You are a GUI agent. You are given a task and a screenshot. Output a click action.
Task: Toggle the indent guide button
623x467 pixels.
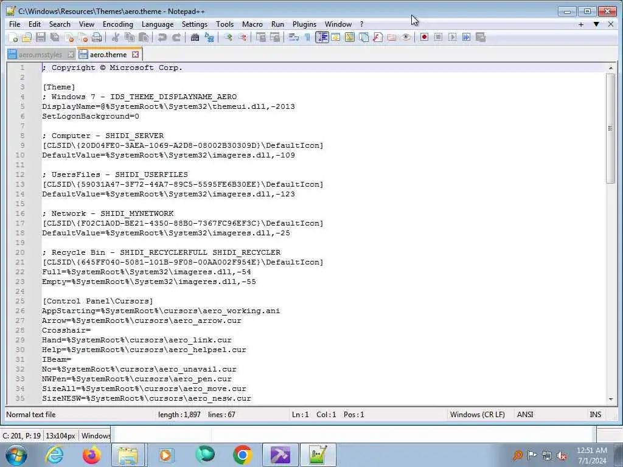pos(322,37)
